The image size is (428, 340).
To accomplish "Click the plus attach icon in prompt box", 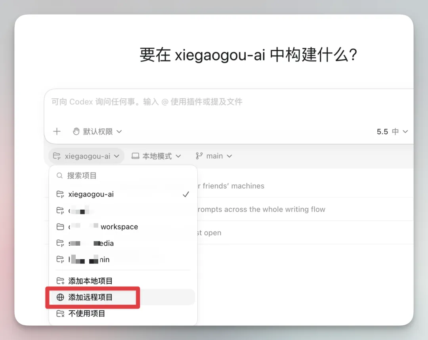I will tap(57, 132).
